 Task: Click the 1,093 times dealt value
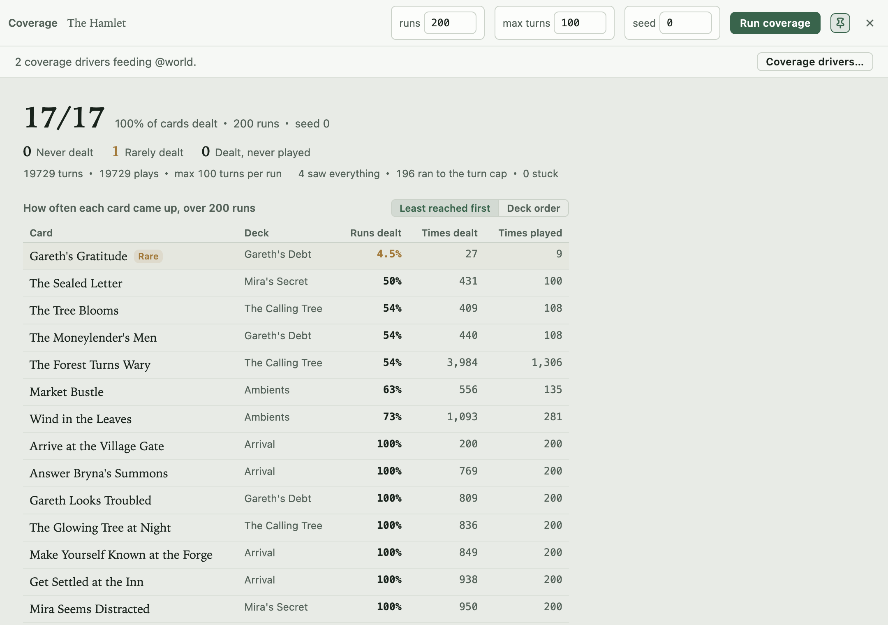click(x=462, y=417)
